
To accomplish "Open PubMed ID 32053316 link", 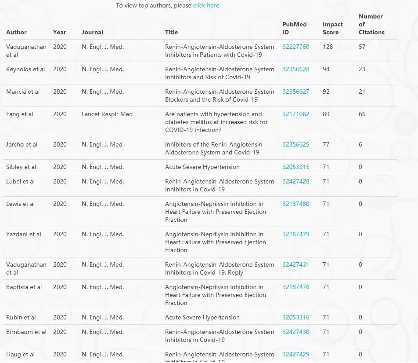I will coord(295,318).
